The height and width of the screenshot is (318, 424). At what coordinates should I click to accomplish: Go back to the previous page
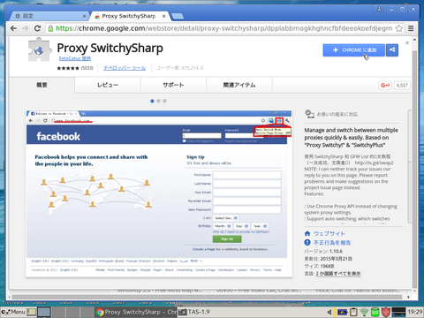coord(13,28)
